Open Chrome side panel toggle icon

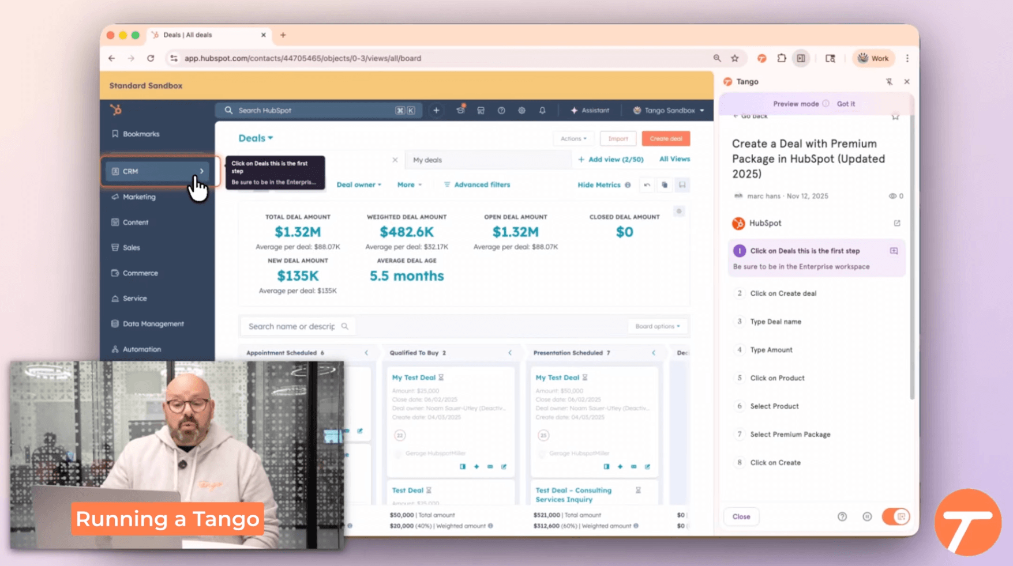pos(801,58)
